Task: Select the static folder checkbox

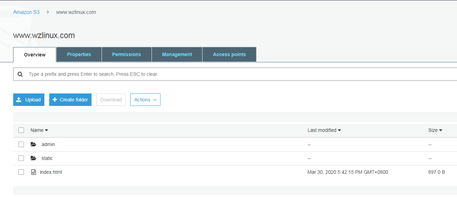Action: tap(21, 158)
